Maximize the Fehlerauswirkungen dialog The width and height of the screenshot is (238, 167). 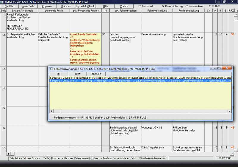(219, 68)
